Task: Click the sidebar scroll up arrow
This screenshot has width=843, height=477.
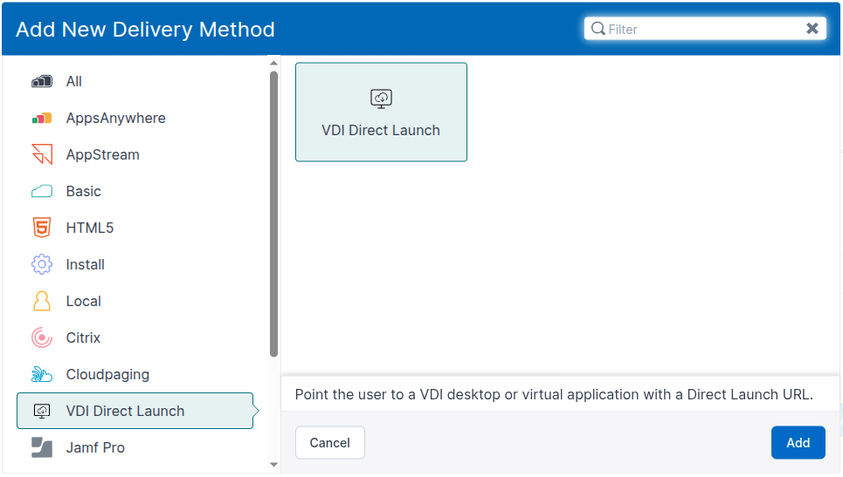Action: click(273, 63)
